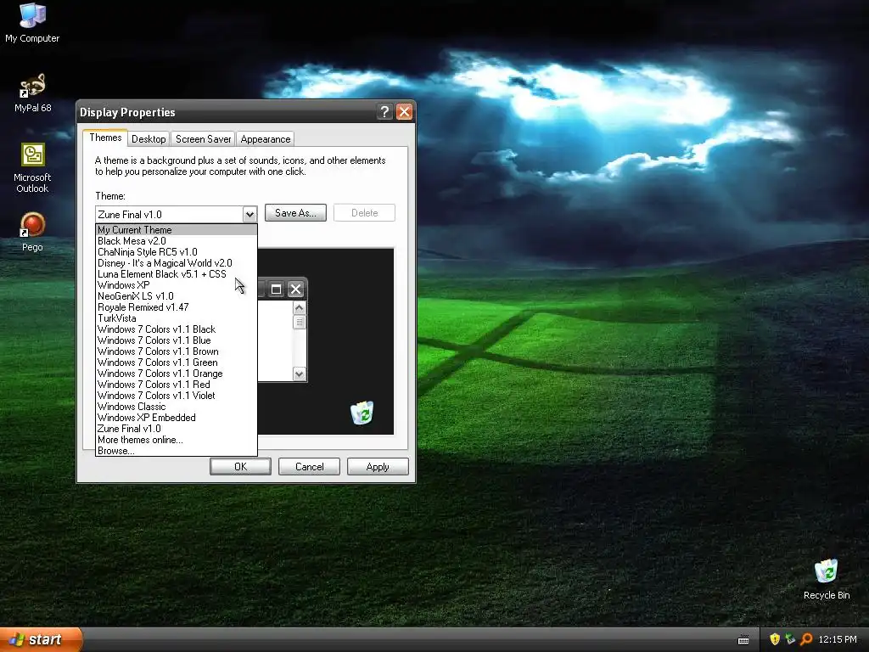Select the Recycle Bin desktop icon
Screen dimensions: 869x652
pyautogui.click(x=827, y=579)
